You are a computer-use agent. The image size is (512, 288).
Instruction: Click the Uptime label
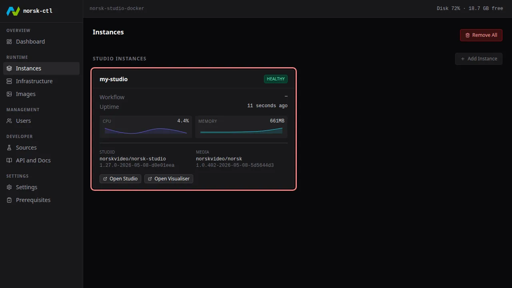point(109,107)
